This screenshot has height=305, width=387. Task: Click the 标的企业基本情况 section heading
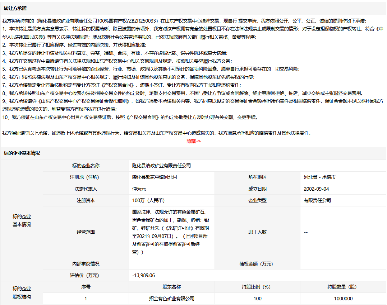22,153
